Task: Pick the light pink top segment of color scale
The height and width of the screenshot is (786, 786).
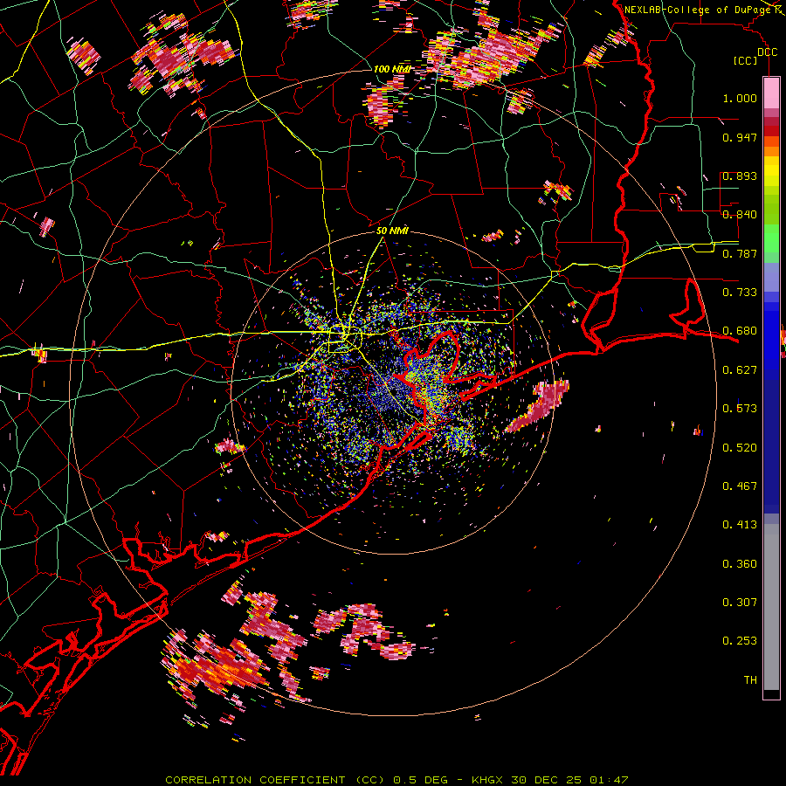Action: click(771, 93)
